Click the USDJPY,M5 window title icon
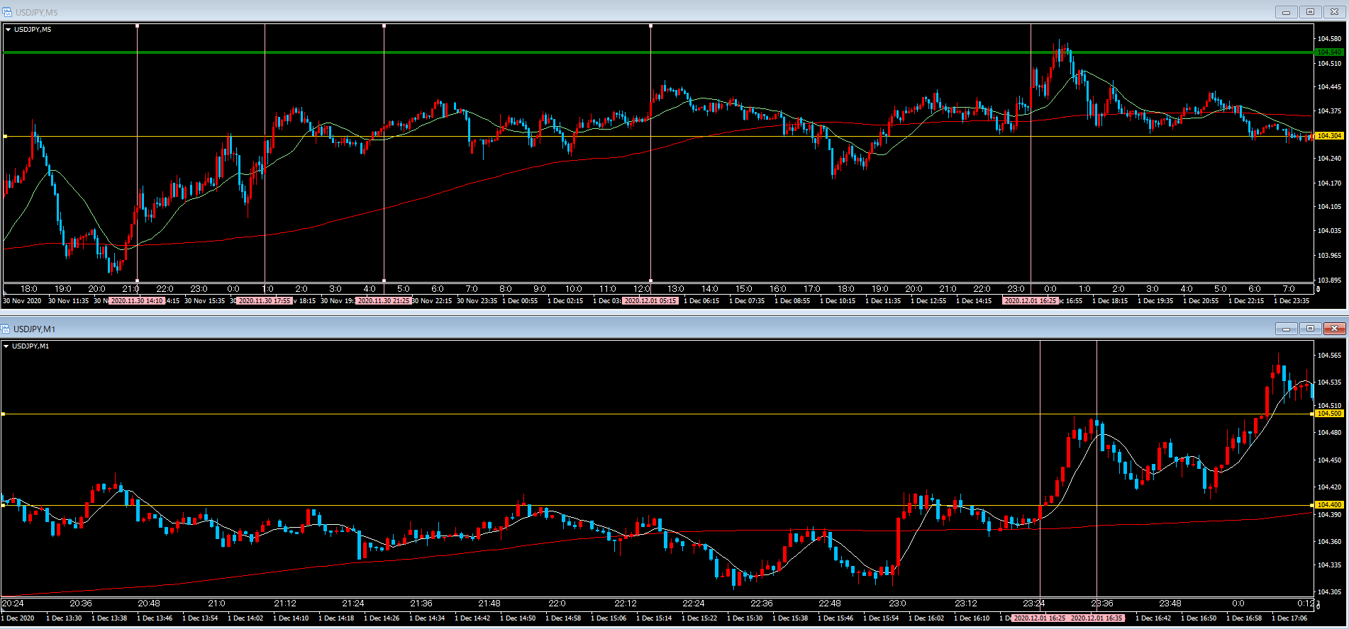1349x629 pixels. click(7, 12)
